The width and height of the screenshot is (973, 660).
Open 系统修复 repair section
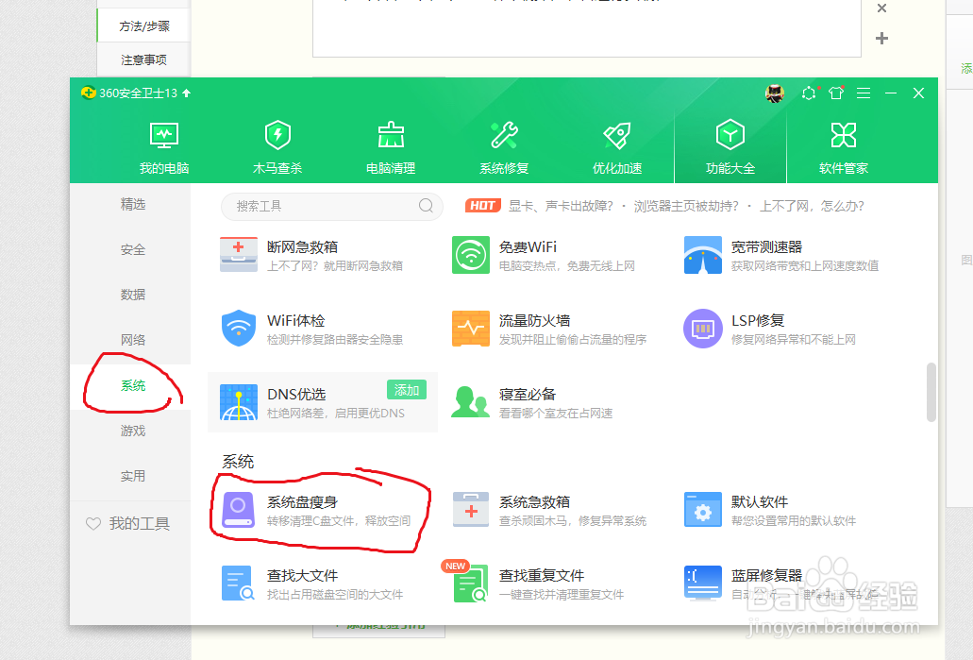click(504, 148)
